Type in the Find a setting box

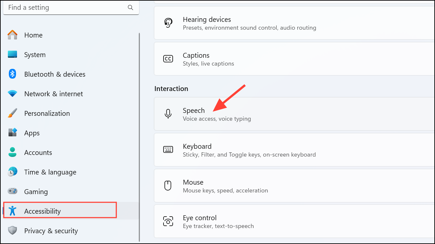click(x=65, y=8)
